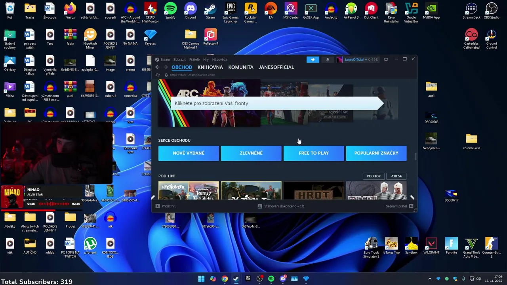Filter games POD 10€
Screen dimensions: 507x285
[374, 176]
